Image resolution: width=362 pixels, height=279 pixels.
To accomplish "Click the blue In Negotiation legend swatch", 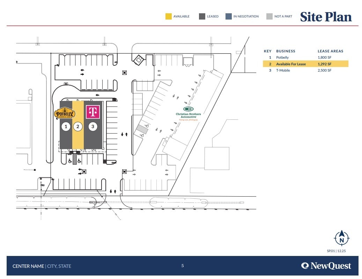I will (x=229, y=16).
